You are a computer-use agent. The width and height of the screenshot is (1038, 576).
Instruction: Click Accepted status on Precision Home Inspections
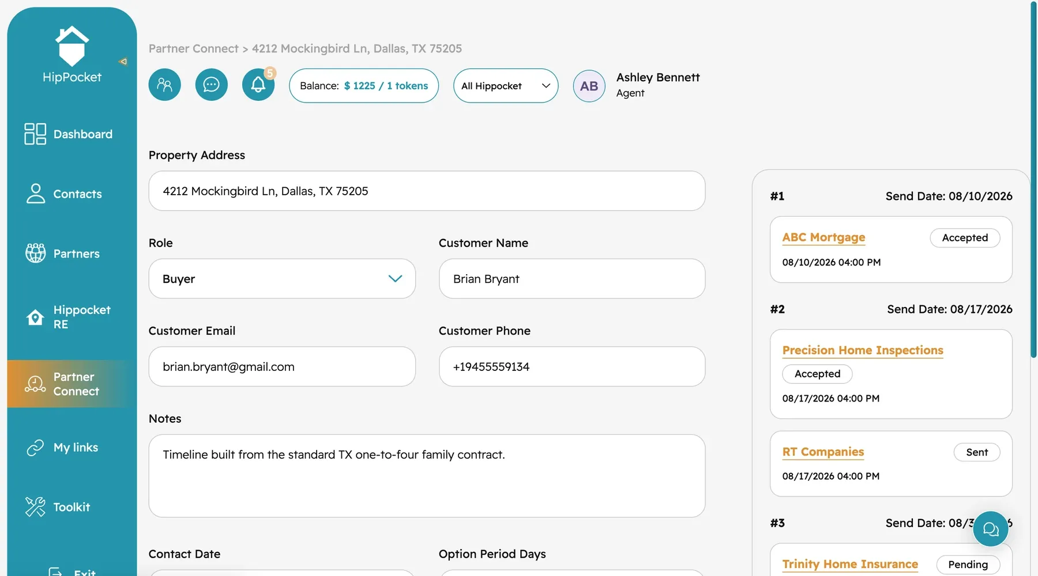click(x=817, y=374)
